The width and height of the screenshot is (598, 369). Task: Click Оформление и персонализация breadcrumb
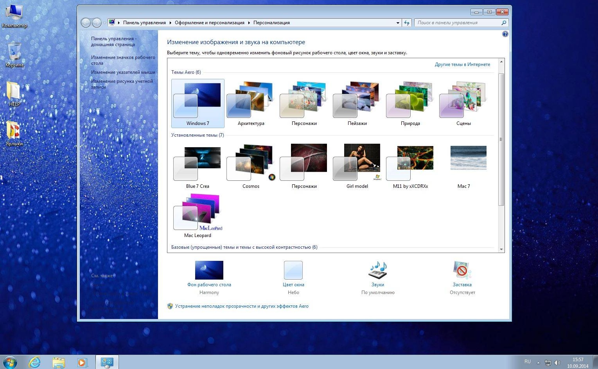coord(209,23)
